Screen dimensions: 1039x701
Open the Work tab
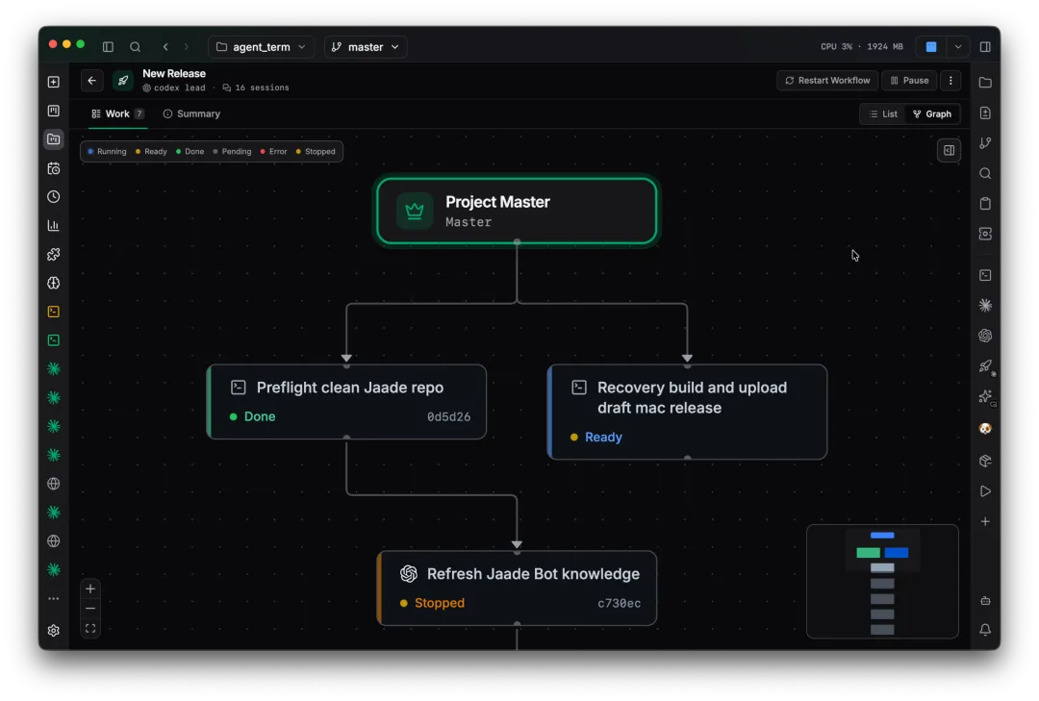[x=117, y=114]
